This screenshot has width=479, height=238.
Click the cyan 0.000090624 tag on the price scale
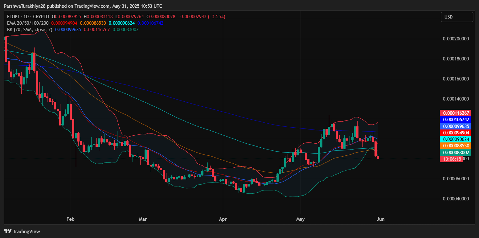(456, 139)
